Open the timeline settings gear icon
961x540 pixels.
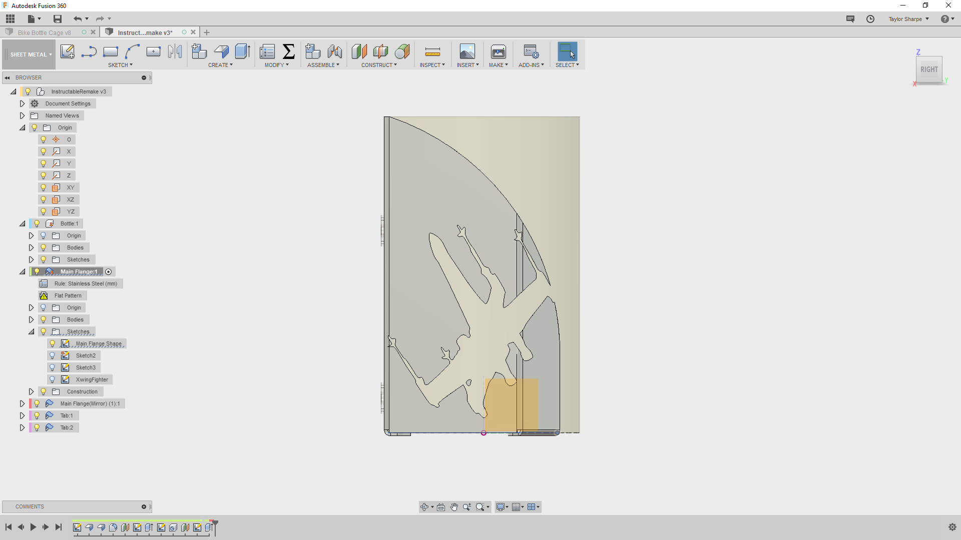click(x=952, y=527)
